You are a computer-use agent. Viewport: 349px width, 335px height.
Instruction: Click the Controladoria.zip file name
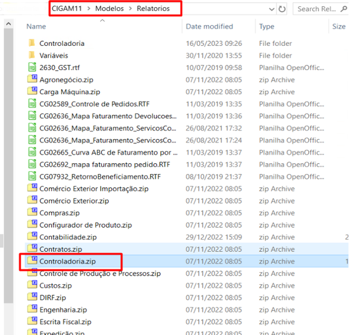point(68,261)
